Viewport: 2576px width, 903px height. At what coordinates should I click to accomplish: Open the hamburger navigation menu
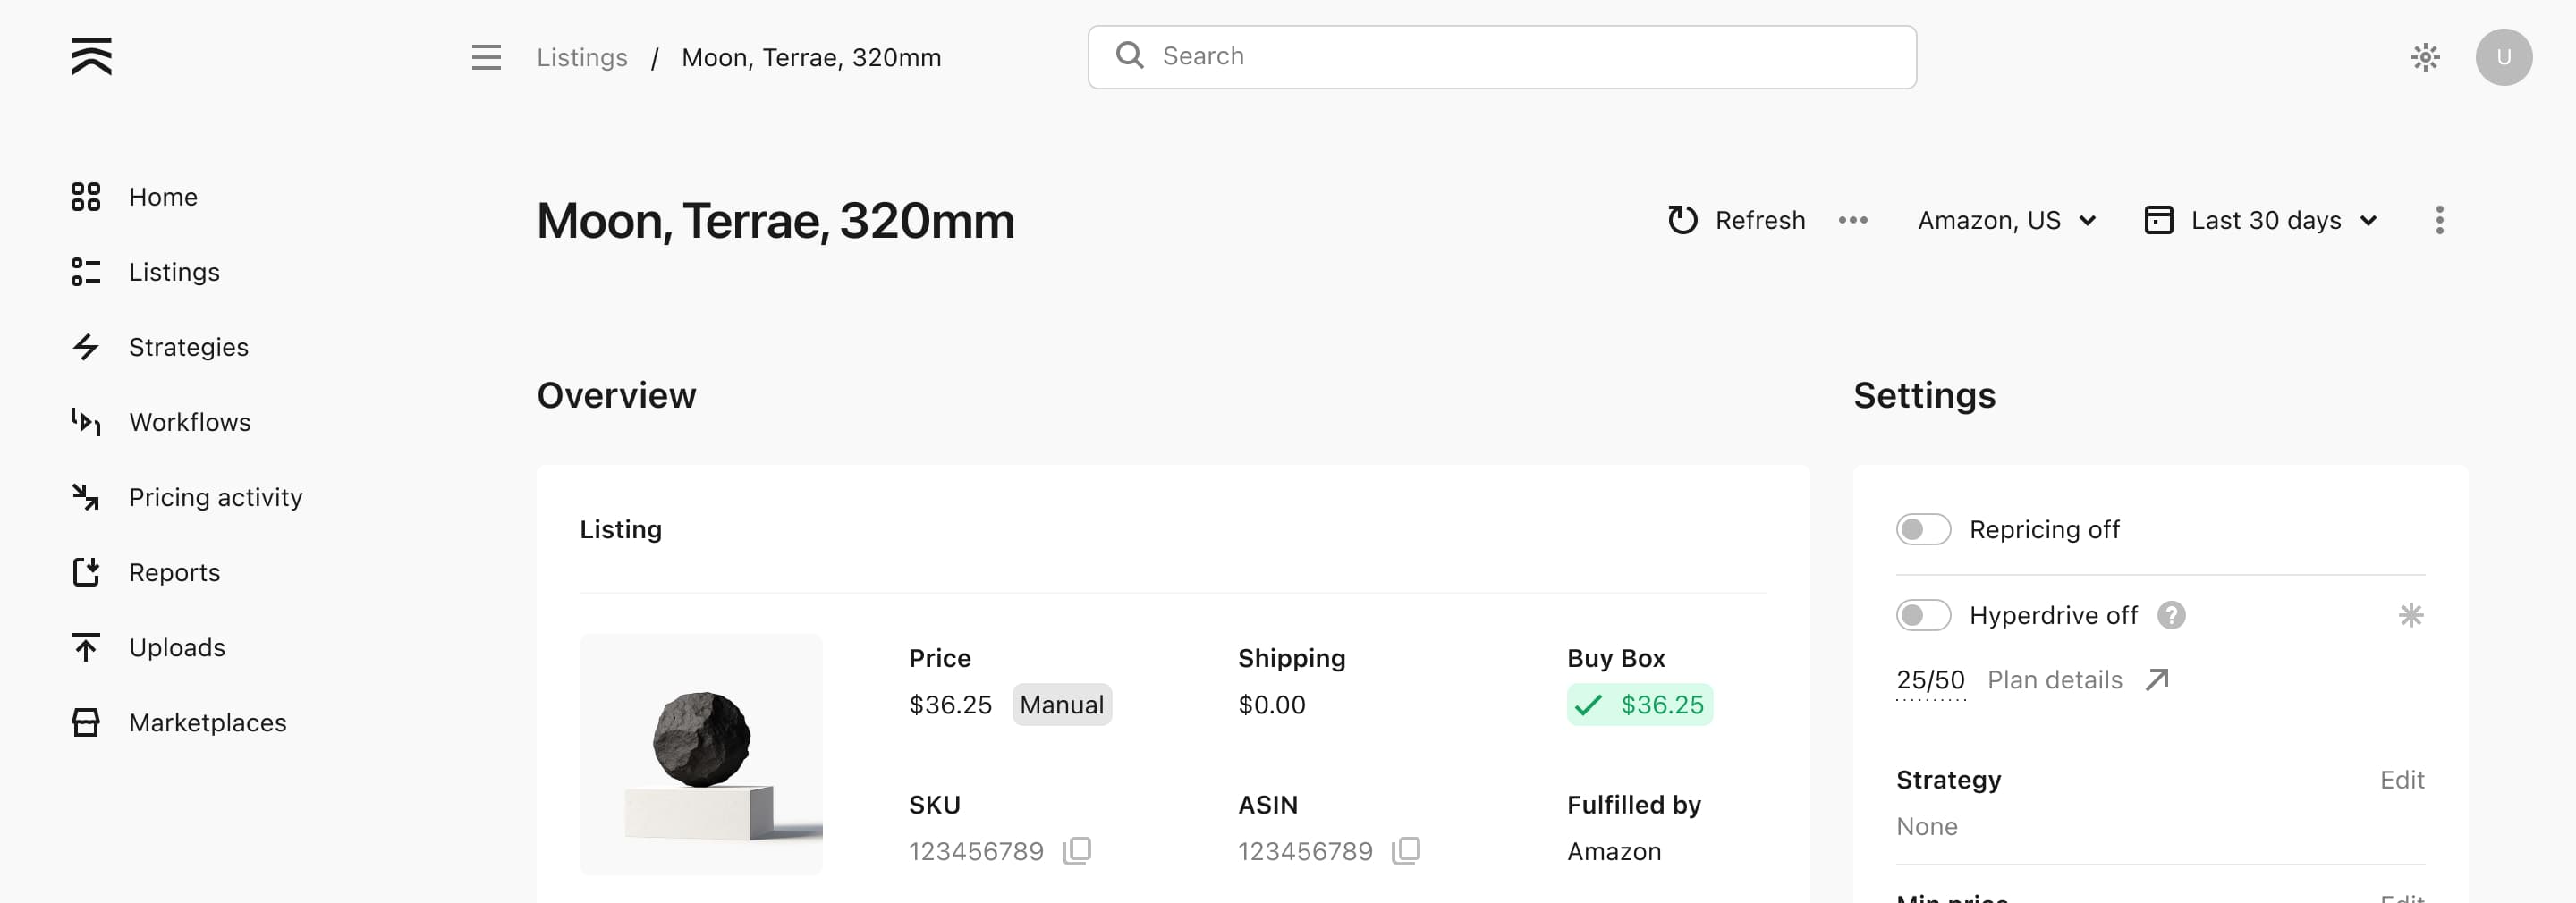pos(486,57)
